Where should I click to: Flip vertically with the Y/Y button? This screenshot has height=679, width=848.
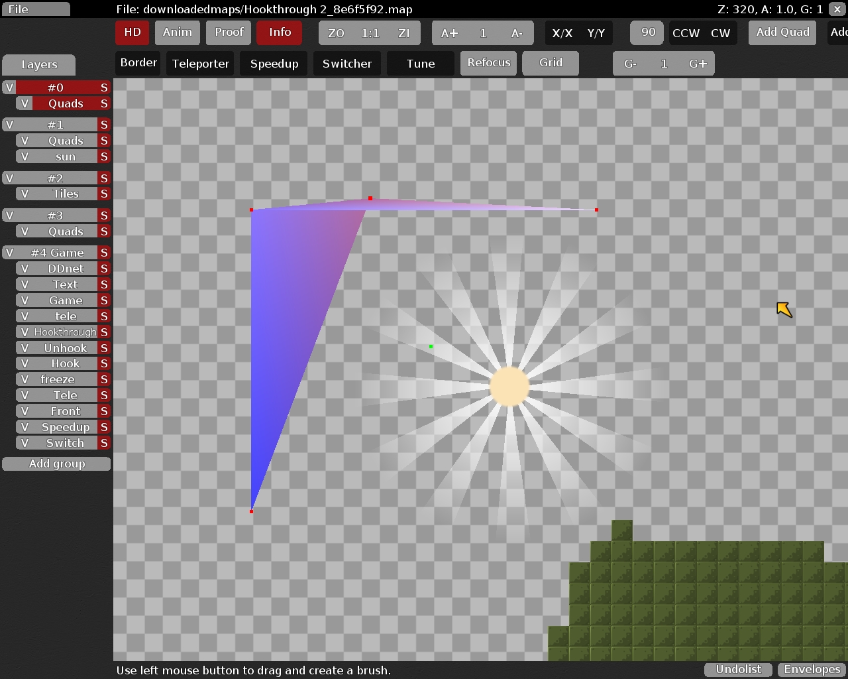tap(596, 33)
